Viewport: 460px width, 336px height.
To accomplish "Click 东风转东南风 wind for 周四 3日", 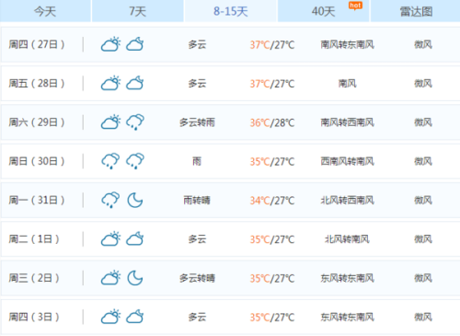I will tap(348, 317).
